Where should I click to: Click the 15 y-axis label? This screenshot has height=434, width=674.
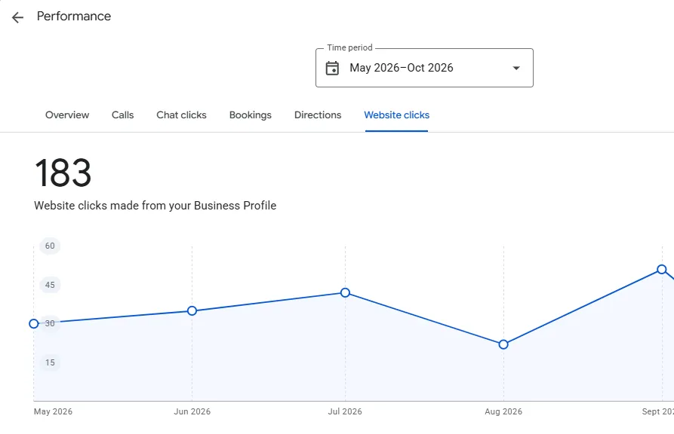point(50,362)
